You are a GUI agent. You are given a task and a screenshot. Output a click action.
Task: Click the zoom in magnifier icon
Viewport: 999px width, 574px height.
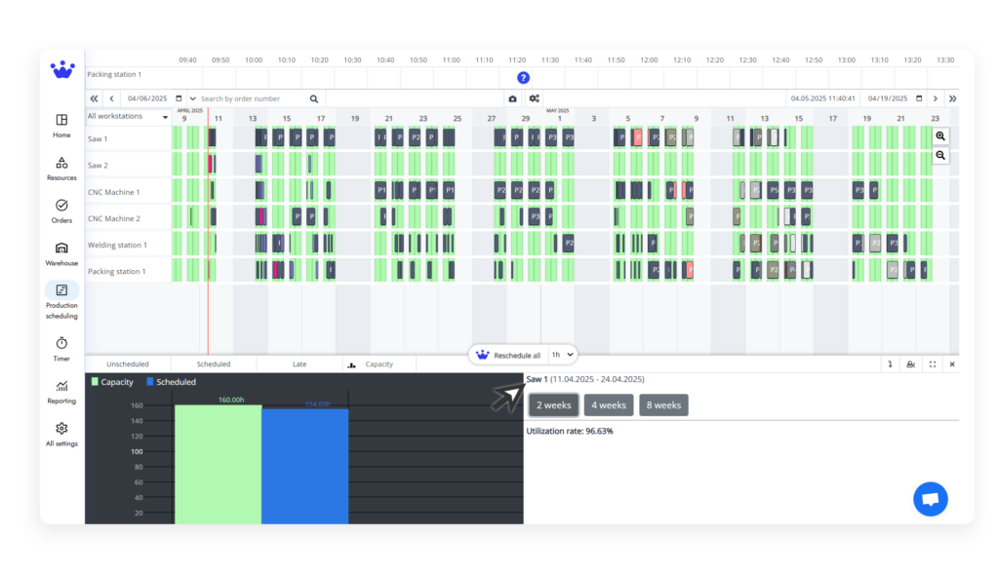pos(940,136)
